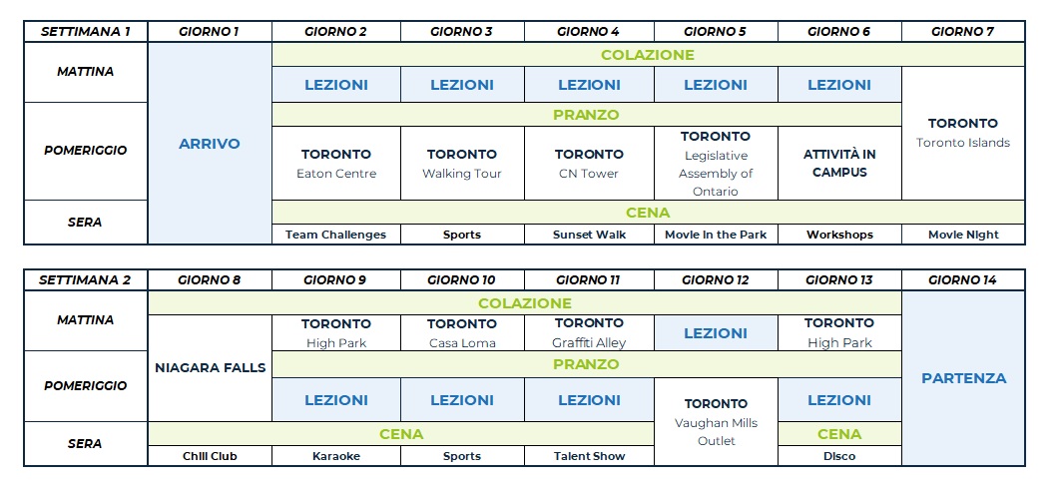Select the ATTIVITÀ IN CAMPUS cell

pos(839,164)
